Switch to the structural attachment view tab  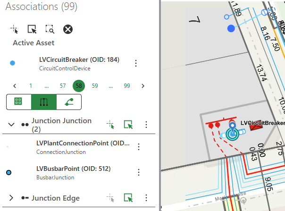click(x=69, y=102)
